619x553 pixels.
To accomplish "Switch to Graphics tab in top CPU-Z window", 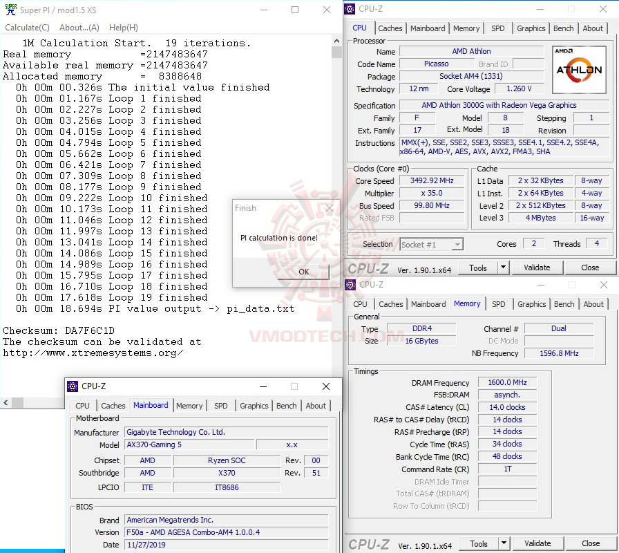I will [531, 28].
